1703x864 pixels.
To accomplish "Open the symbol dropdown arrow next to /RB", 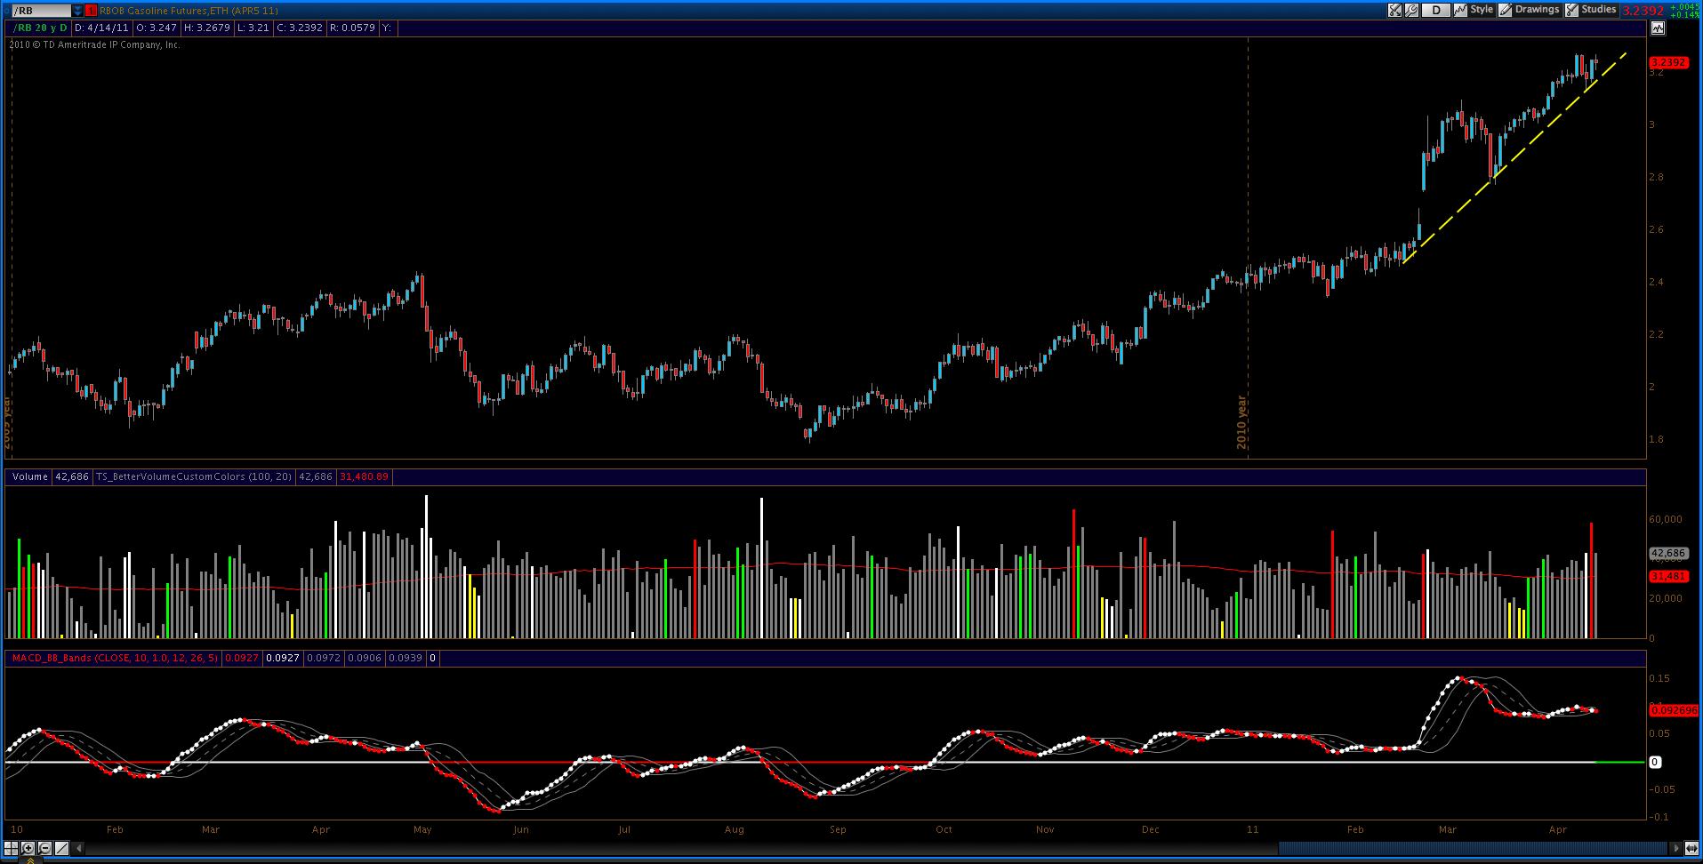I will point(77,10).
